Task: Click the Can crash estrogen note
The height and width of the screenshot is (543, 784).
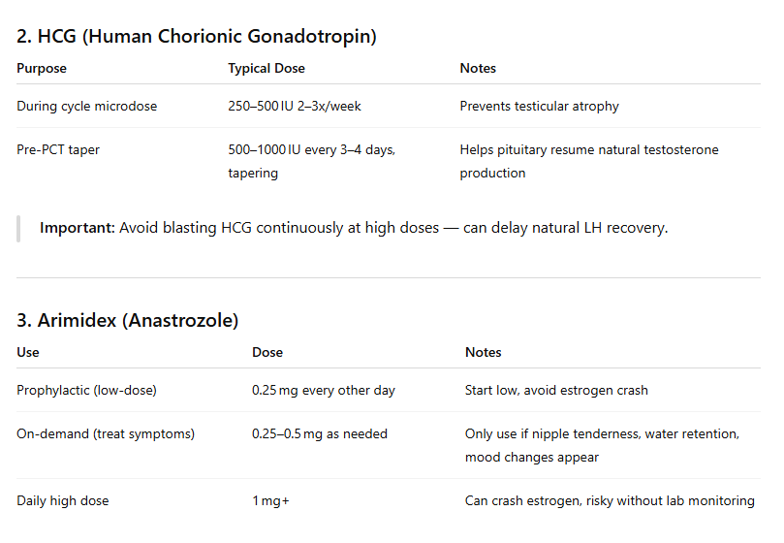Action: (610, 501)
